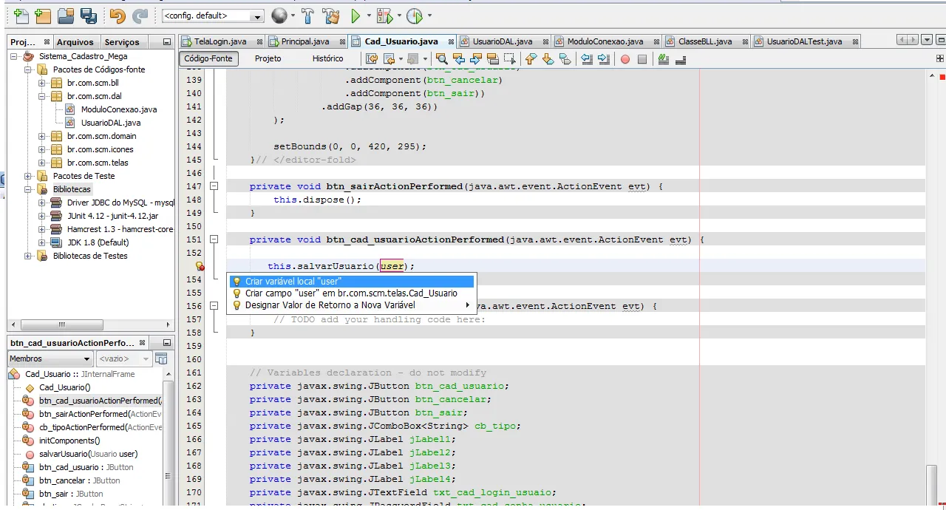The height and width of the screenshot is (510, 946).
Task: Select Criar variável local "user" hint
Action: (293, 282)
